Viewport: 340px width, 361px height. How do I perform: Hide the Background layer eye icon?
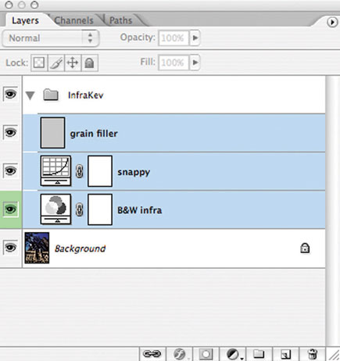10,247
